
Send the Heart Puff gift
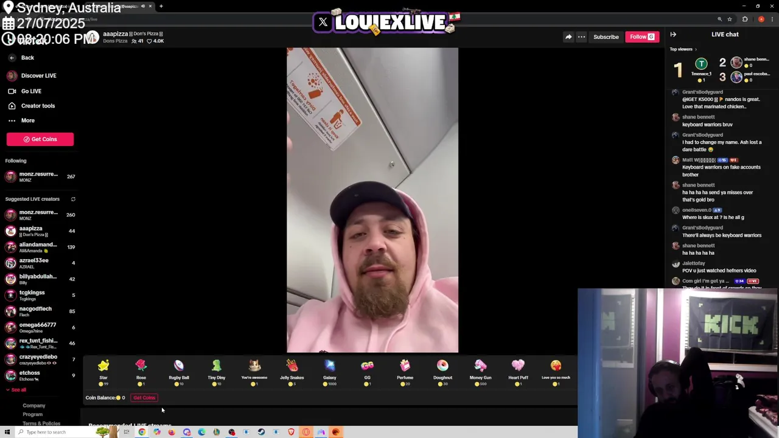click(x=519, y=372)
